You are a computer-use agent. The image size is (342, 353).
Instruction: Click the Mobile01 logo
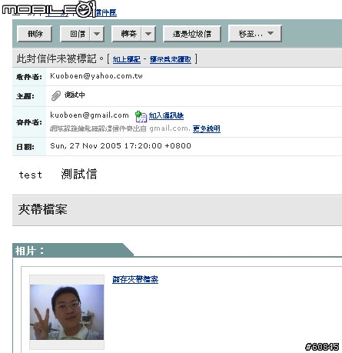48,9
